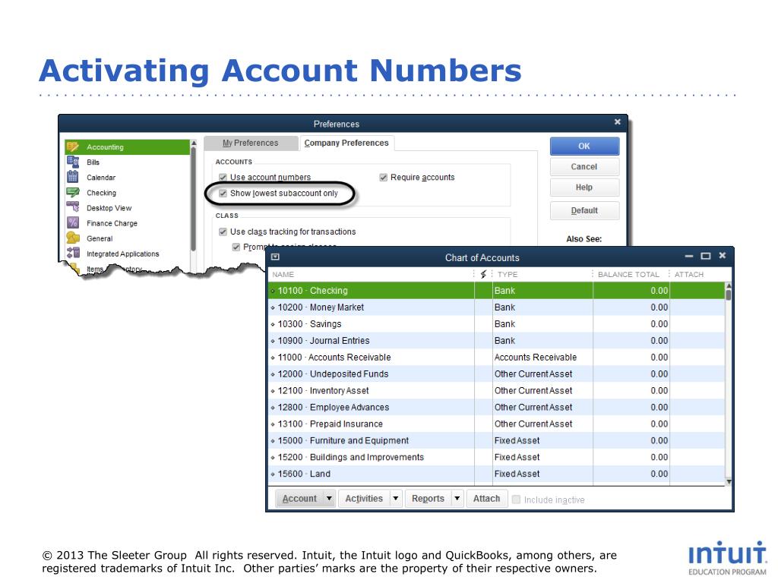This screenshot has width=778, height=583.
Task: Toggle Show lowest subaccount only checkbox
Action: point(223,193)
